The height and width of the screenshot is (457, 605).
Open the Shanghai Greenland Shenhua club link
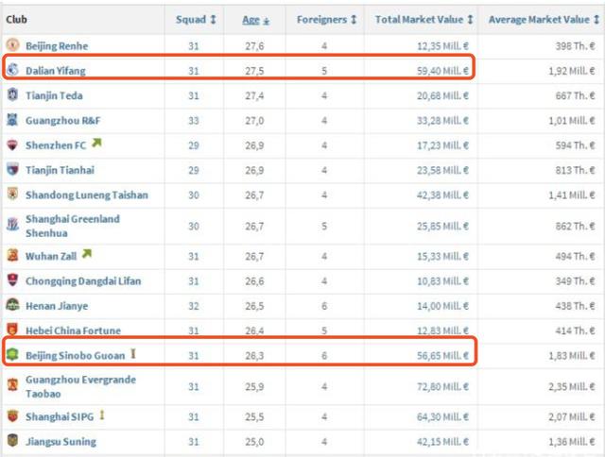pyautogui.click(x=73, y=226)
